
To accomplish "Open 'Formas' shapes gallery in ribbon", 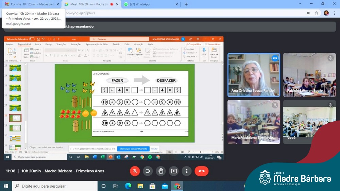I will 131,52.
